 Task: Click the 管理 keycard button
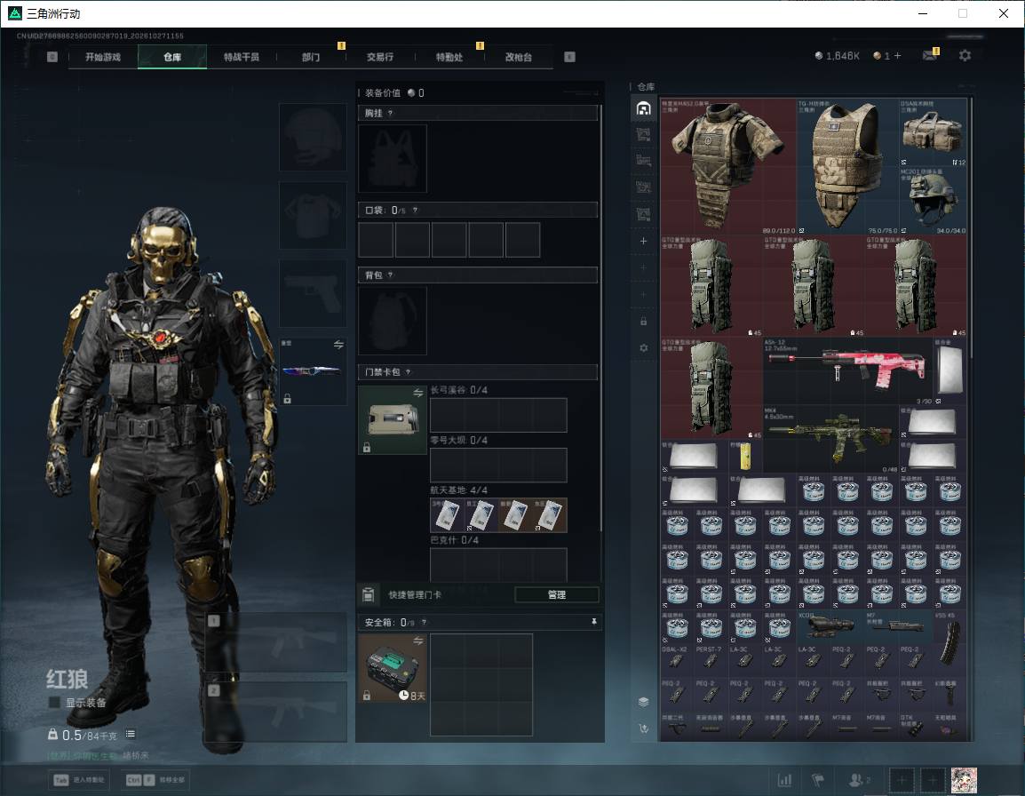[556, 594]
